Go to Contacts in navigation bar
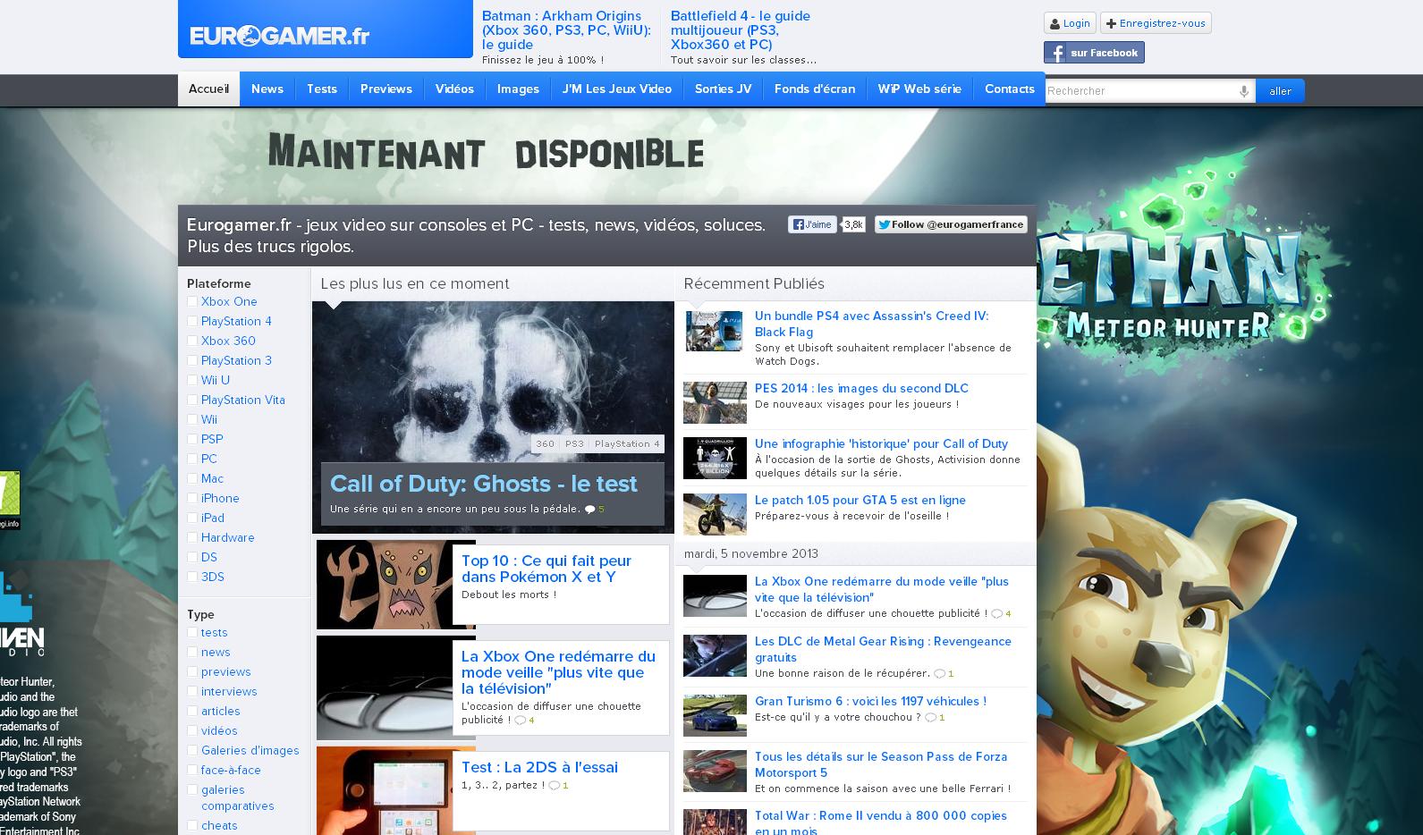 click(x=1010, y=89)
